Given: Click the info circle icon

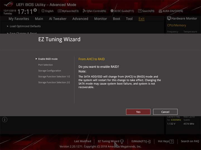Looking at the screenshot, I should [5, 119].
